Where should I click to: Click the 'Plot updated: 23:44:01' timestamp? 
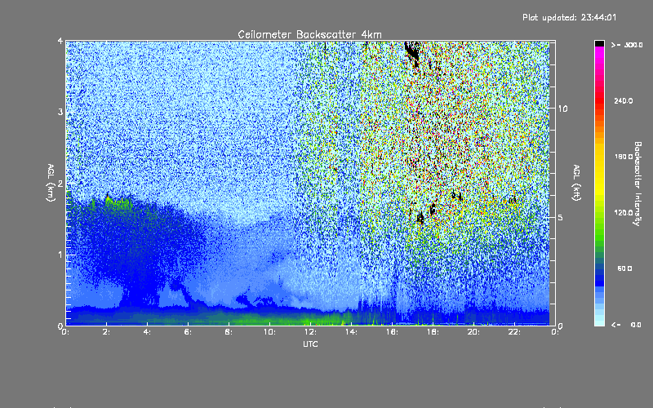[x=569, y=17]
